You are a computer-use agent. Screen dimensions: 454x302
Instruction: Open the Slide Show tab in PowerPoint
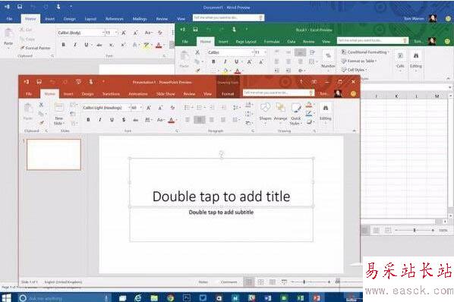point(166,94)
